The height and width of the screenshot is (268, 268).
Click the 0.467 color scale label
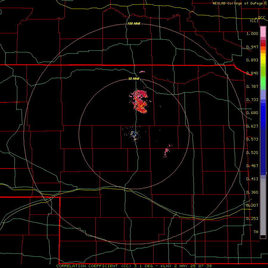[x=252, y=166]
